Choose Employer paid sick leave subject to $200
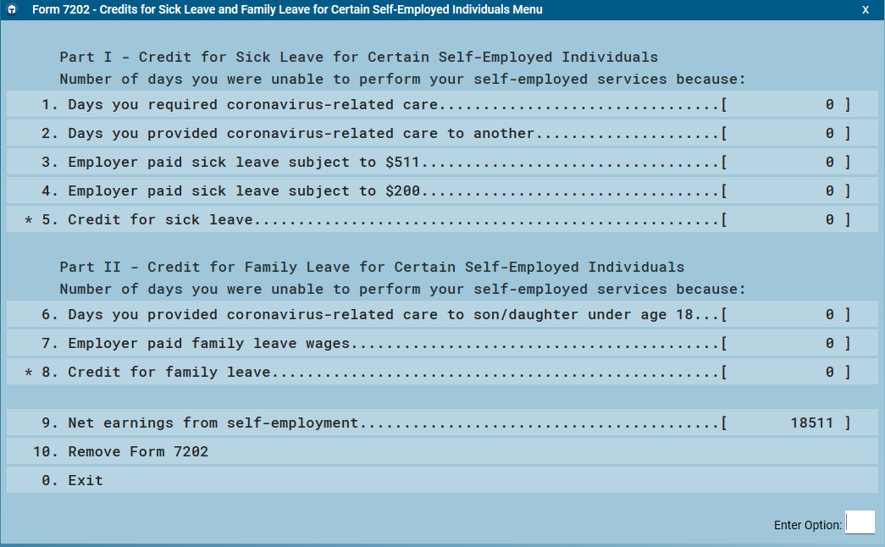Image resolution: width=885 pixels, height=547 pixels. point(244,191)
